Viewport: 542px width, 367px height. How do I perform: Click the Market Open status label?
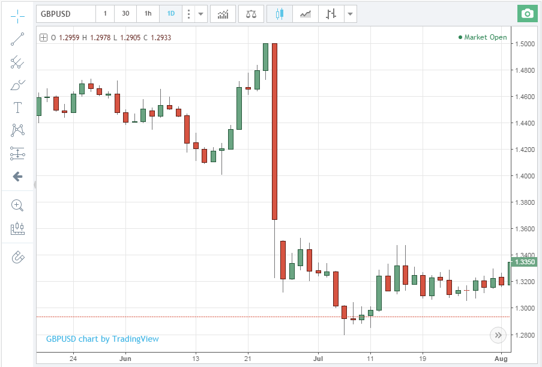click(483, 37)
